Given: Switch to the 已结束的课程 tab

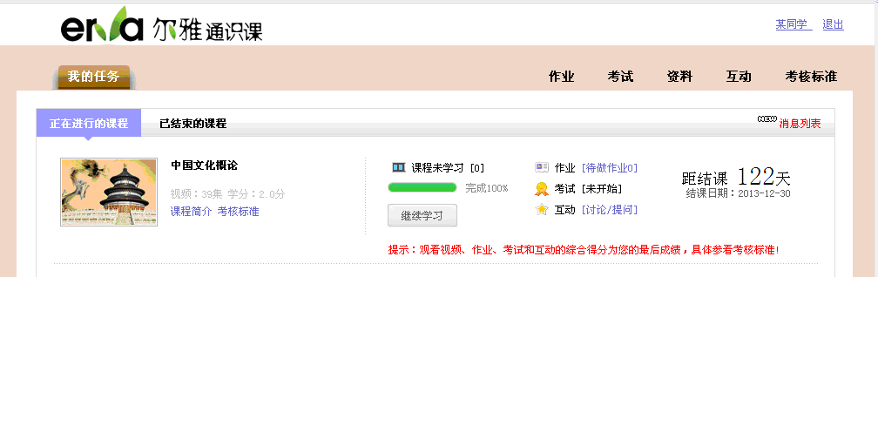Looking at the screenshot, I should click(x=192, y=124).
